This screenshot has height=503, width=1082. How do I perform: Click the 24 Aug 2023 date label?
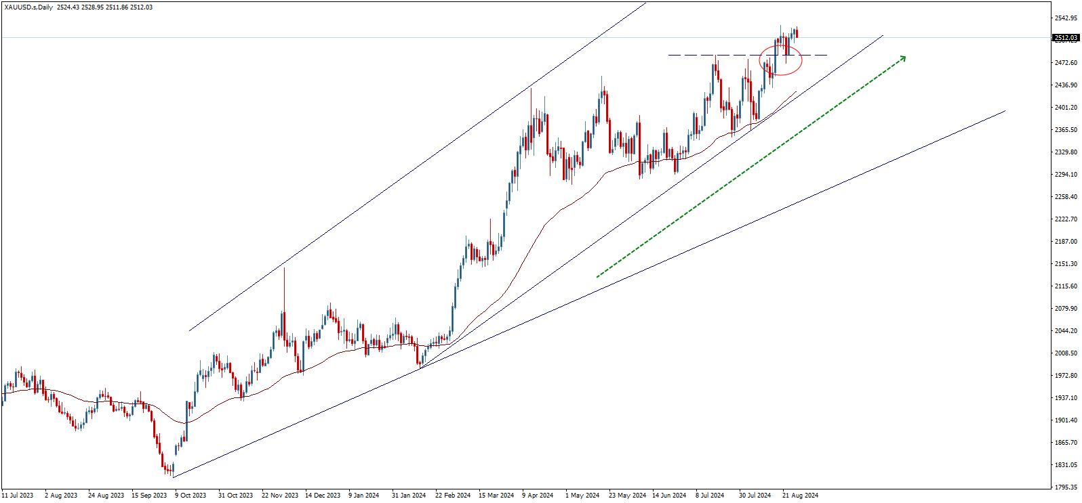click(106, 496)
